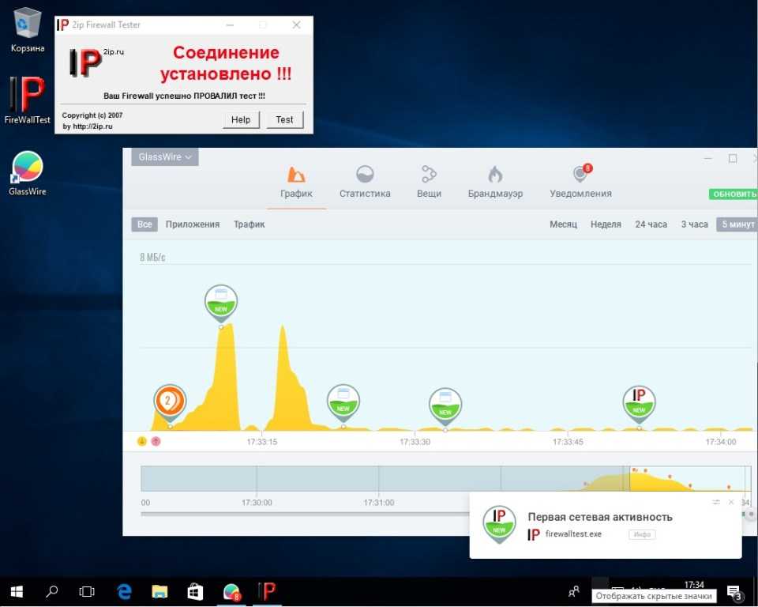Open the Вещи network devices icon
Viewport: 758px width, 607px height.
click(x=429, y=175)
